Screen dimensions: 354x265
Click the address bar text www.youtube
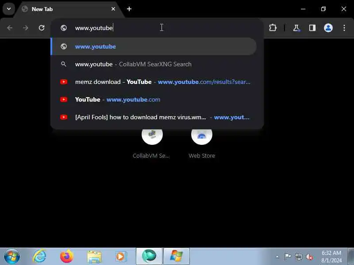(x=94, y=28)
